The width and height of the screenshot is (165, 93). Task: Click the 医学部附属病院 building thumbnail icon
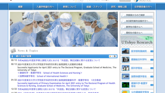pyautogui.click(x=126, y=51)
